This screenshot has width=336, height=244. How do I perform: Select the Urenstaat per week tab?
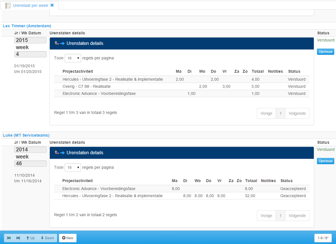pos(30,5)
